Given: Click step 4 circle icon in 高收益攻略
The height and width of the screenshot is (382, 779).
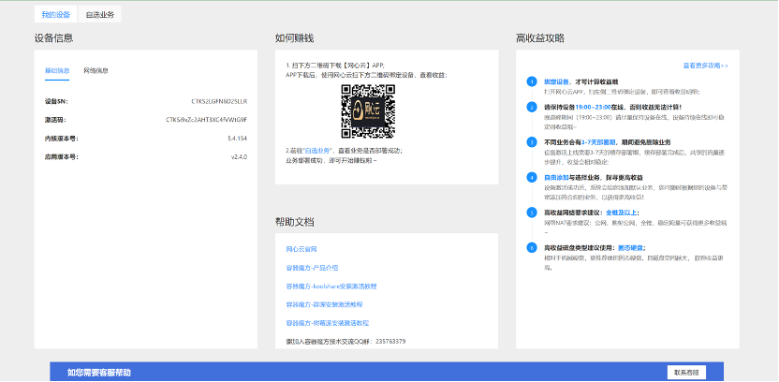Looking at the screenshot, I should click(532, 177).
